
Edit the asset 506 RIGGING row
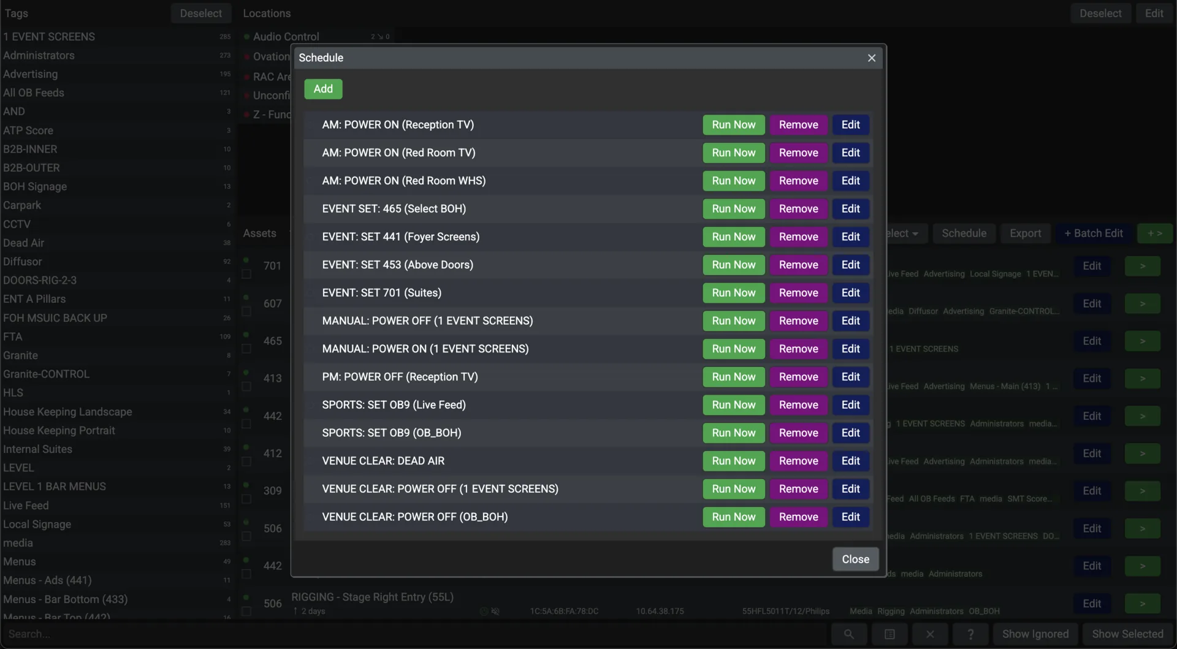[1092, 604]
